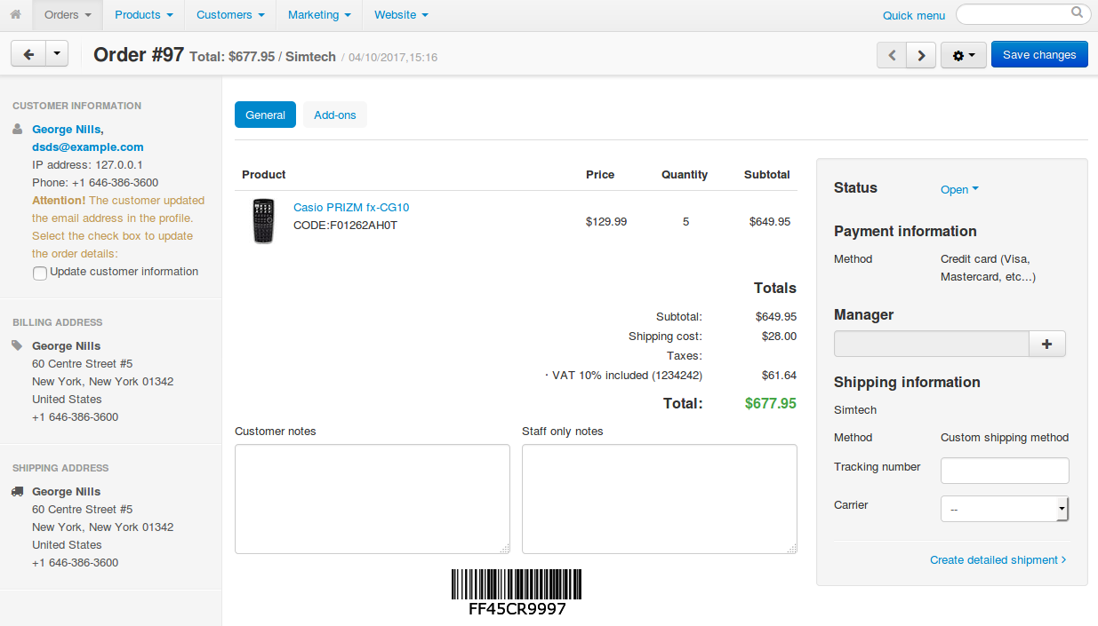Image resolution: width=1098 pixels, height=626 pixels.
Task: Click the Order #97 heading
Action: (139, 55)
